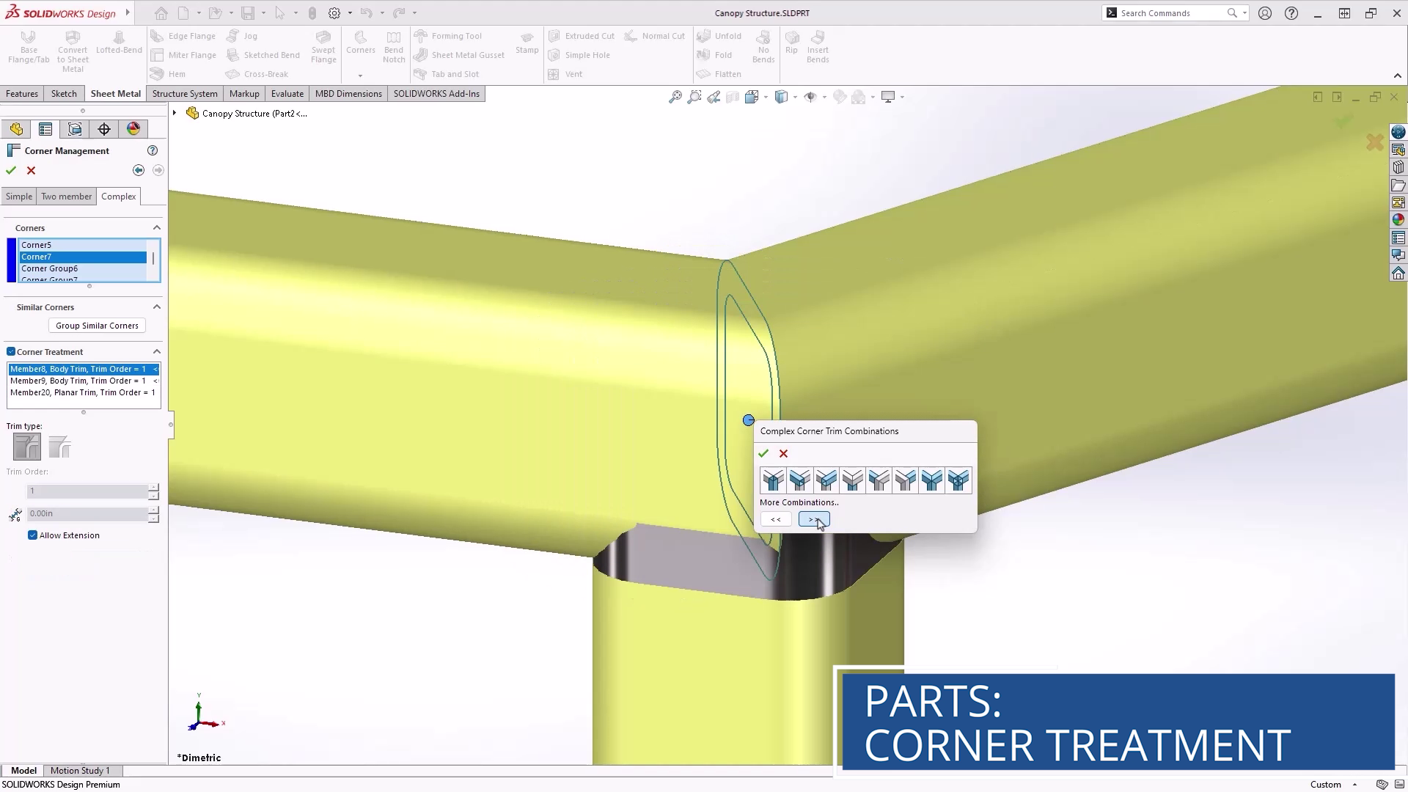Open Corner Management help icon
Viewport: 1408px width, 792px height.
click(x=153, y=150)
